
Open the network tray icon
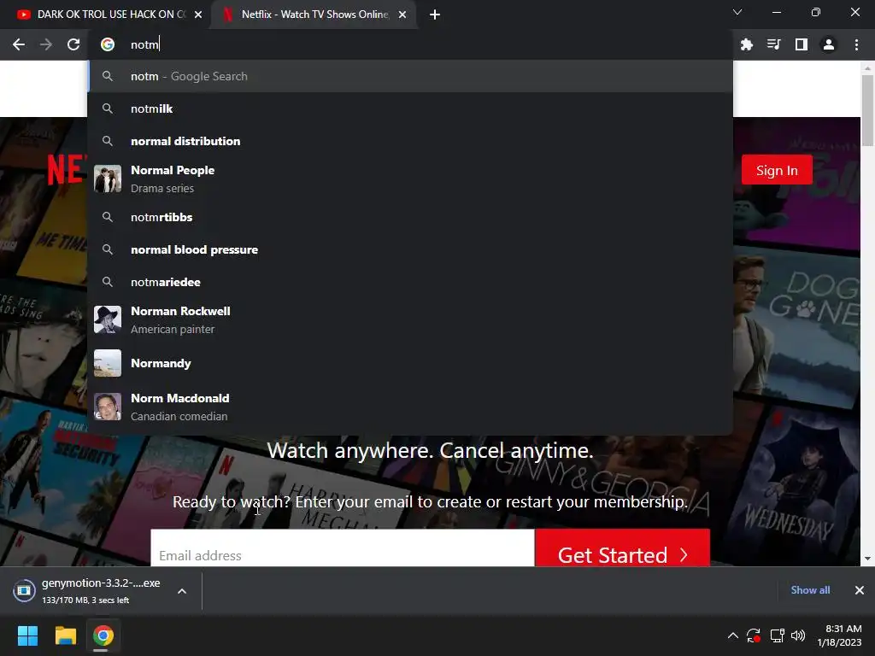click(777, 635)
